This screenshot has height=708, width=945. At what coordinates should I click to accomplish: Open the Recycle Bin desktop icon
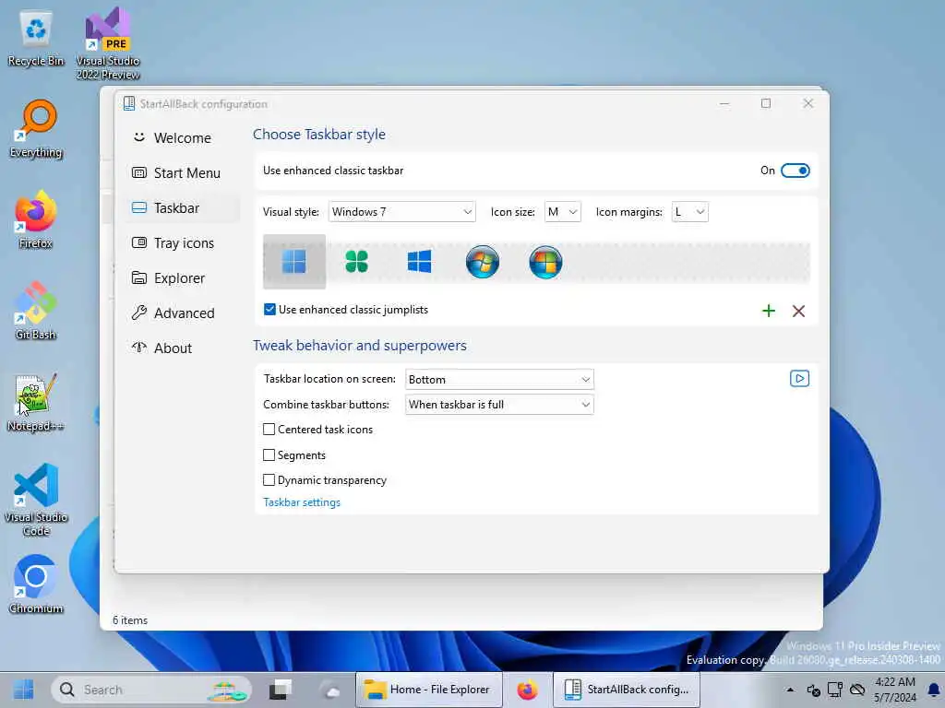(36, 39)
